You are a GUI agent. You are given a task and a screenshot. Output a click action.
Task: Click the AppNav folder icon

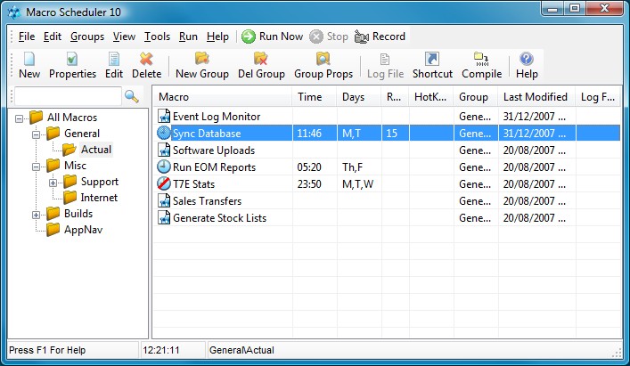(x=53, y=230)
